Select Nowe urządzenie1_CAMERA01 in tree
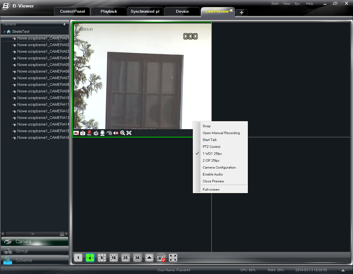Screen dimensions: 353x274 35,38
